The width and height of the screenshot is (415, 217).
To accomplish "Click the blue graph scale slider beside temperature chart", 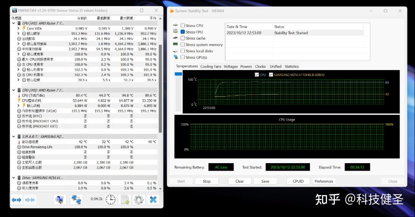I will coord(178,74).
